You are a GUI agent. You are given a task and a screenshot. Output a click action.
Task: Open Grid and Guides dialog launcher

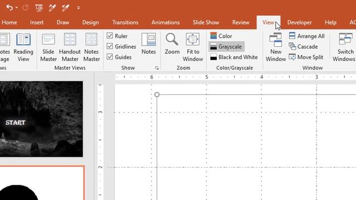pos(157,68)
